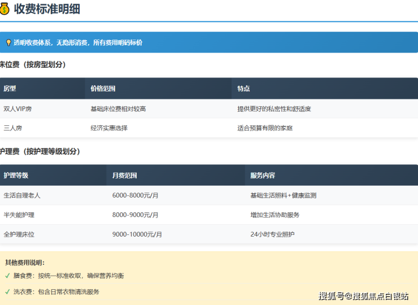Screen dimensions: 418x305
Task: Click the 搜狐号@搜狐焦点白银站 watermark
Action: [x=364, y=295]
